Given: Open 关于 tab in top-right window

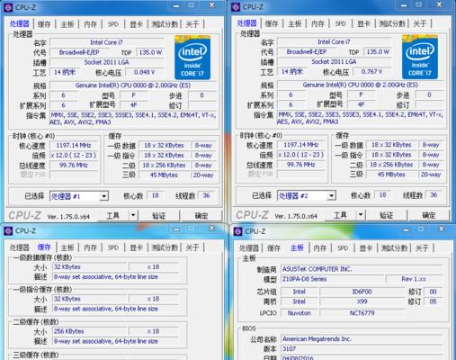Looking at the screenshot, I should click(x=420, y=23).
